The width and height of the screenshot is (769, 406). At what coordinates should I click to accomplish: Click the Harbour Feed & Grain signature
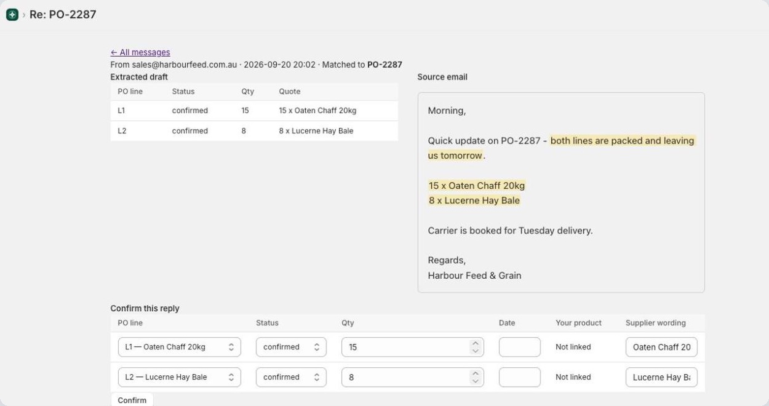[x=474, y=276]
